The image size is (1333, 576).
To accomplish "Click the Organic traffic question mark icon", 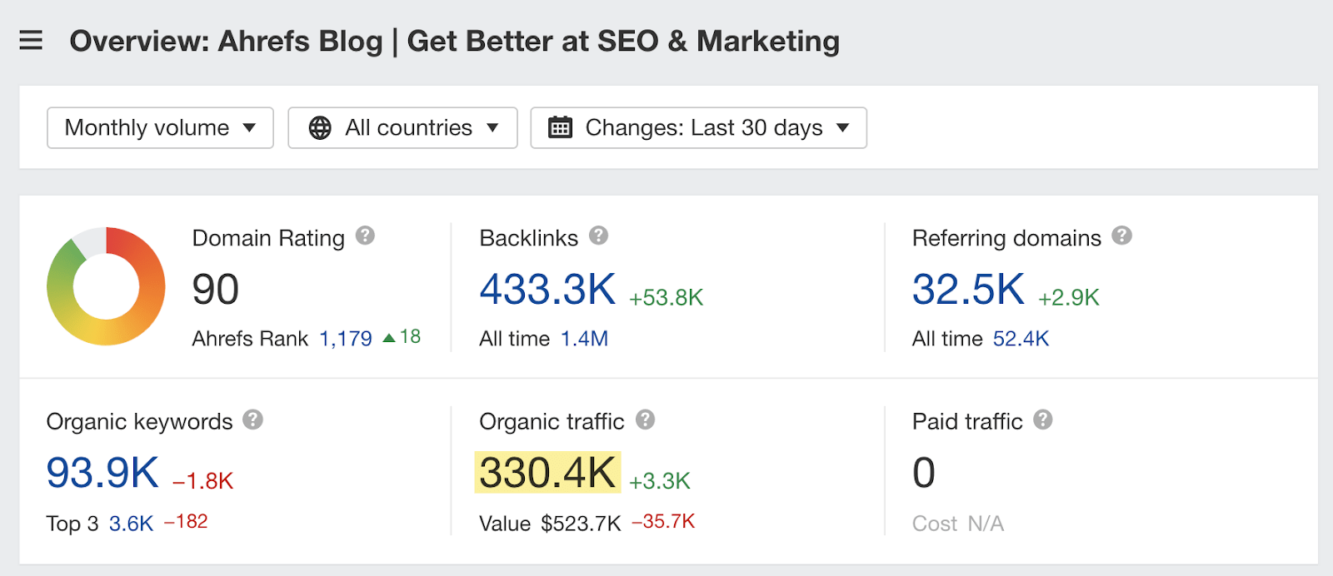I will pos(643,420).
